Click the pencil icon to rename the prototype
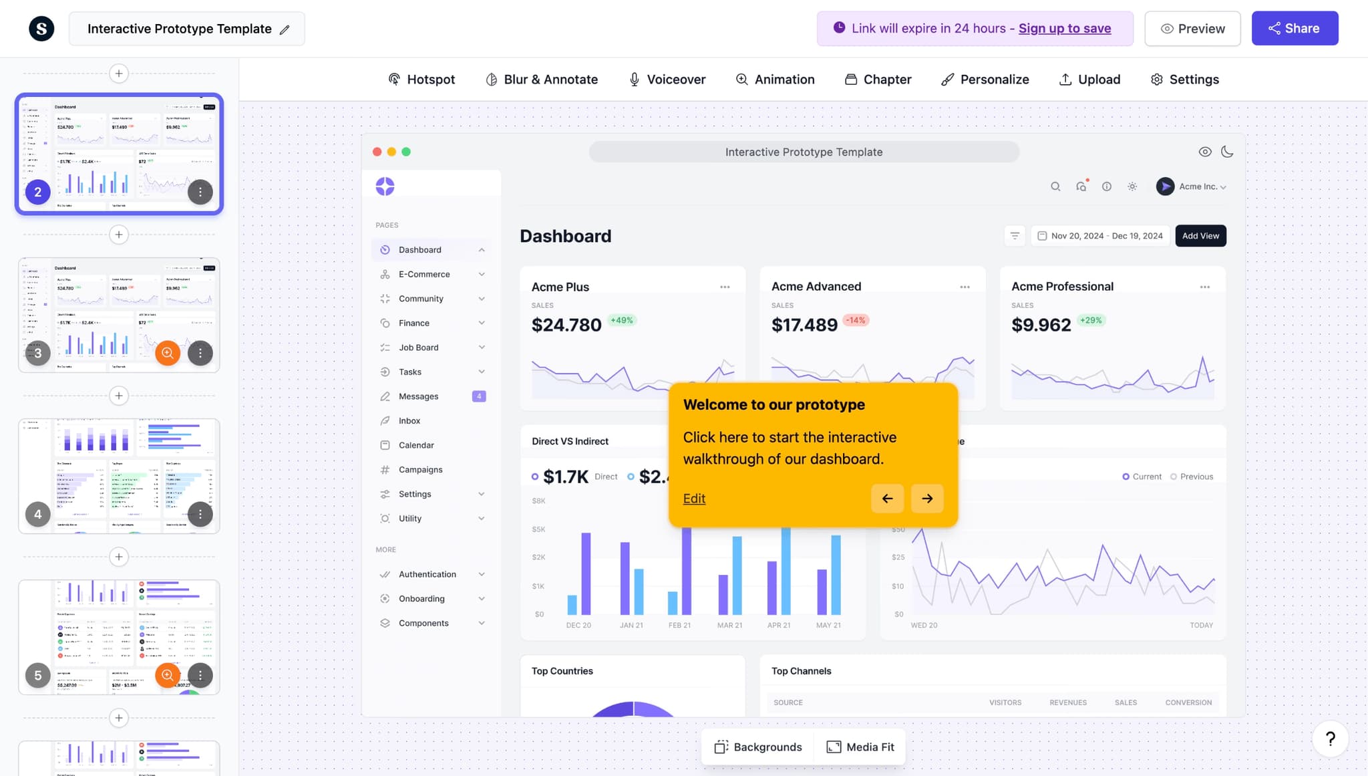This screenshot has height=776, width=1368. pos(285,29)
